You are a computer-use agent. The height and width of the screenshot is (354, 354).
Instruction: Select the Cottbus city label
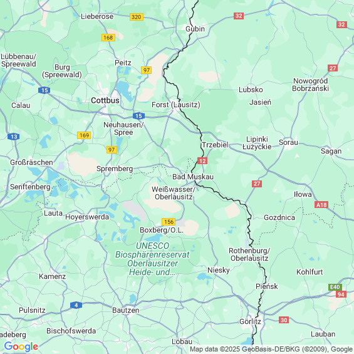(105, 100)
